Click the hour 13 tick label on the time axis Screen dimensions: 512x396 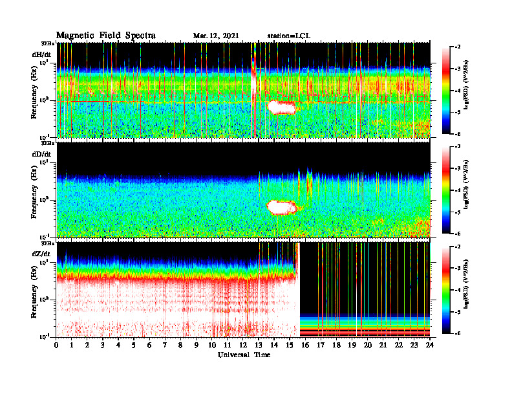tap(259, 345)
